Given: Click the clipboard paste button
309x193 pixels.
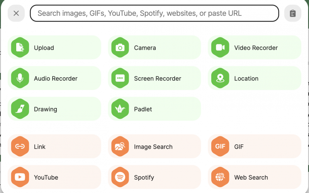Looking at the screenshot, I should click(x=293, y=13).
